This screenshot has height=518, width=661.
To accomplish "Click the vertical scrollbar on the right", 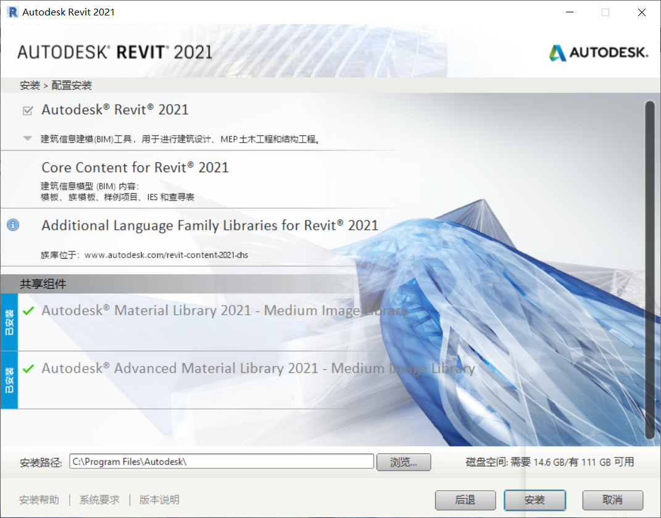I will [x=650, y=270].
